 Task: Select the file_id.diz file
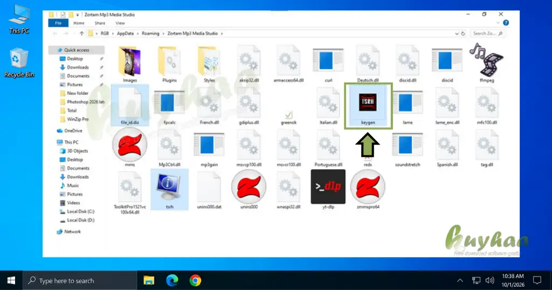pos(130,104)
